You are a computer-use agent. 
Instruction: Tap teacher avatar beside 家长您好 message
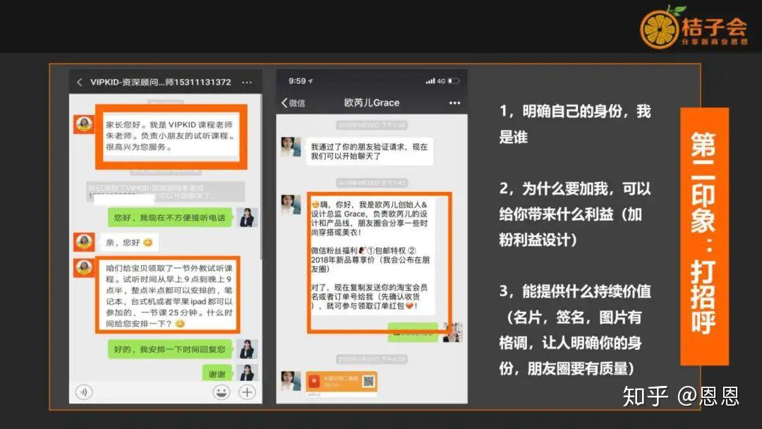[83, 124]
